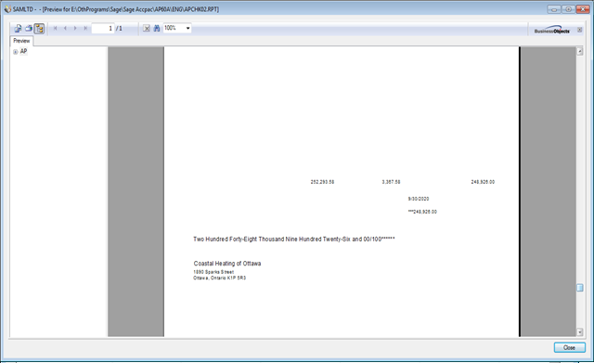594x363 pixels.
Task: Open the 100% zoom dropdown
Action: tap(177, 28)
